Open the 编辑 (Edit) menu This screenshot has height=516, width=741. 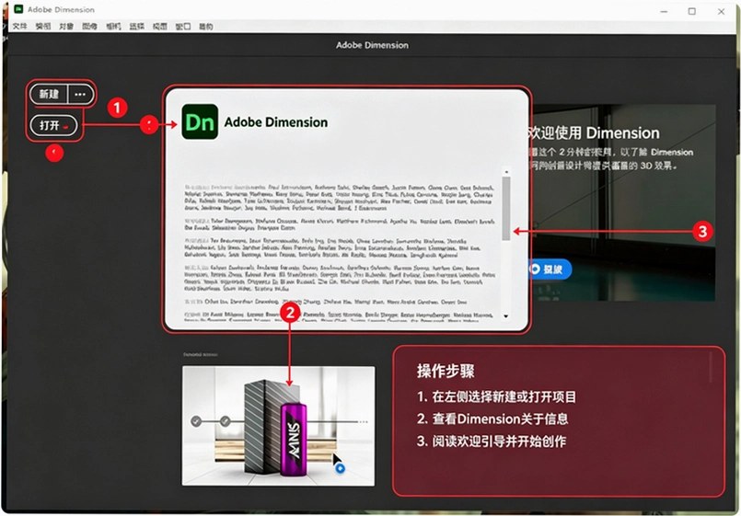coord(43,27)
